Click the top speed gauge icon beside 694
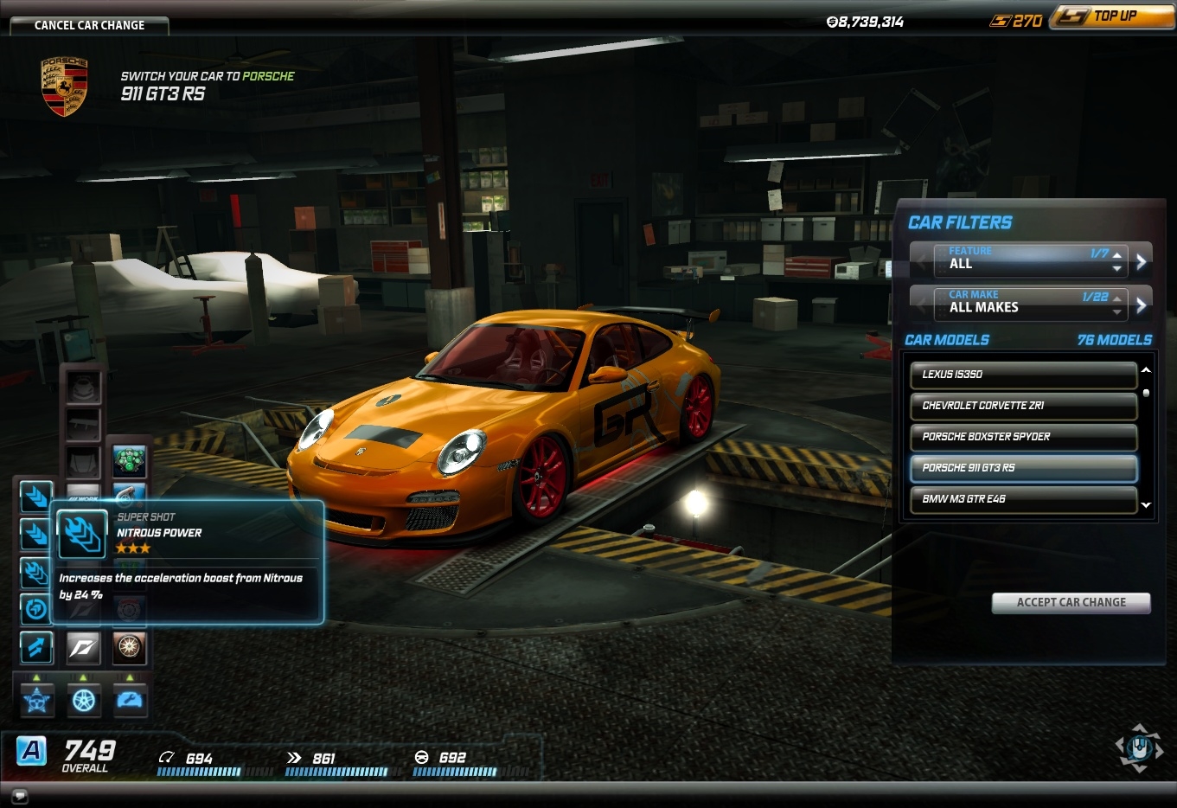The width and height of the screenshot is (1177, 808). pyautogui.click(x=167, y=758)
